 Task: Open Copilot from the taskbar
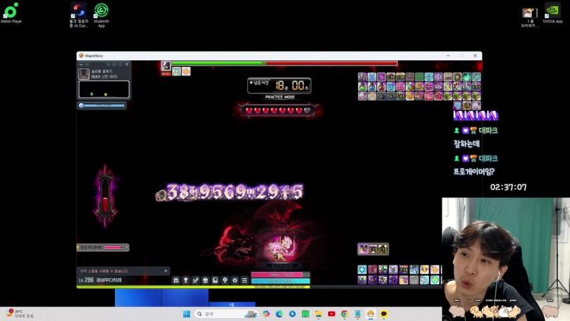pos(267,314)
